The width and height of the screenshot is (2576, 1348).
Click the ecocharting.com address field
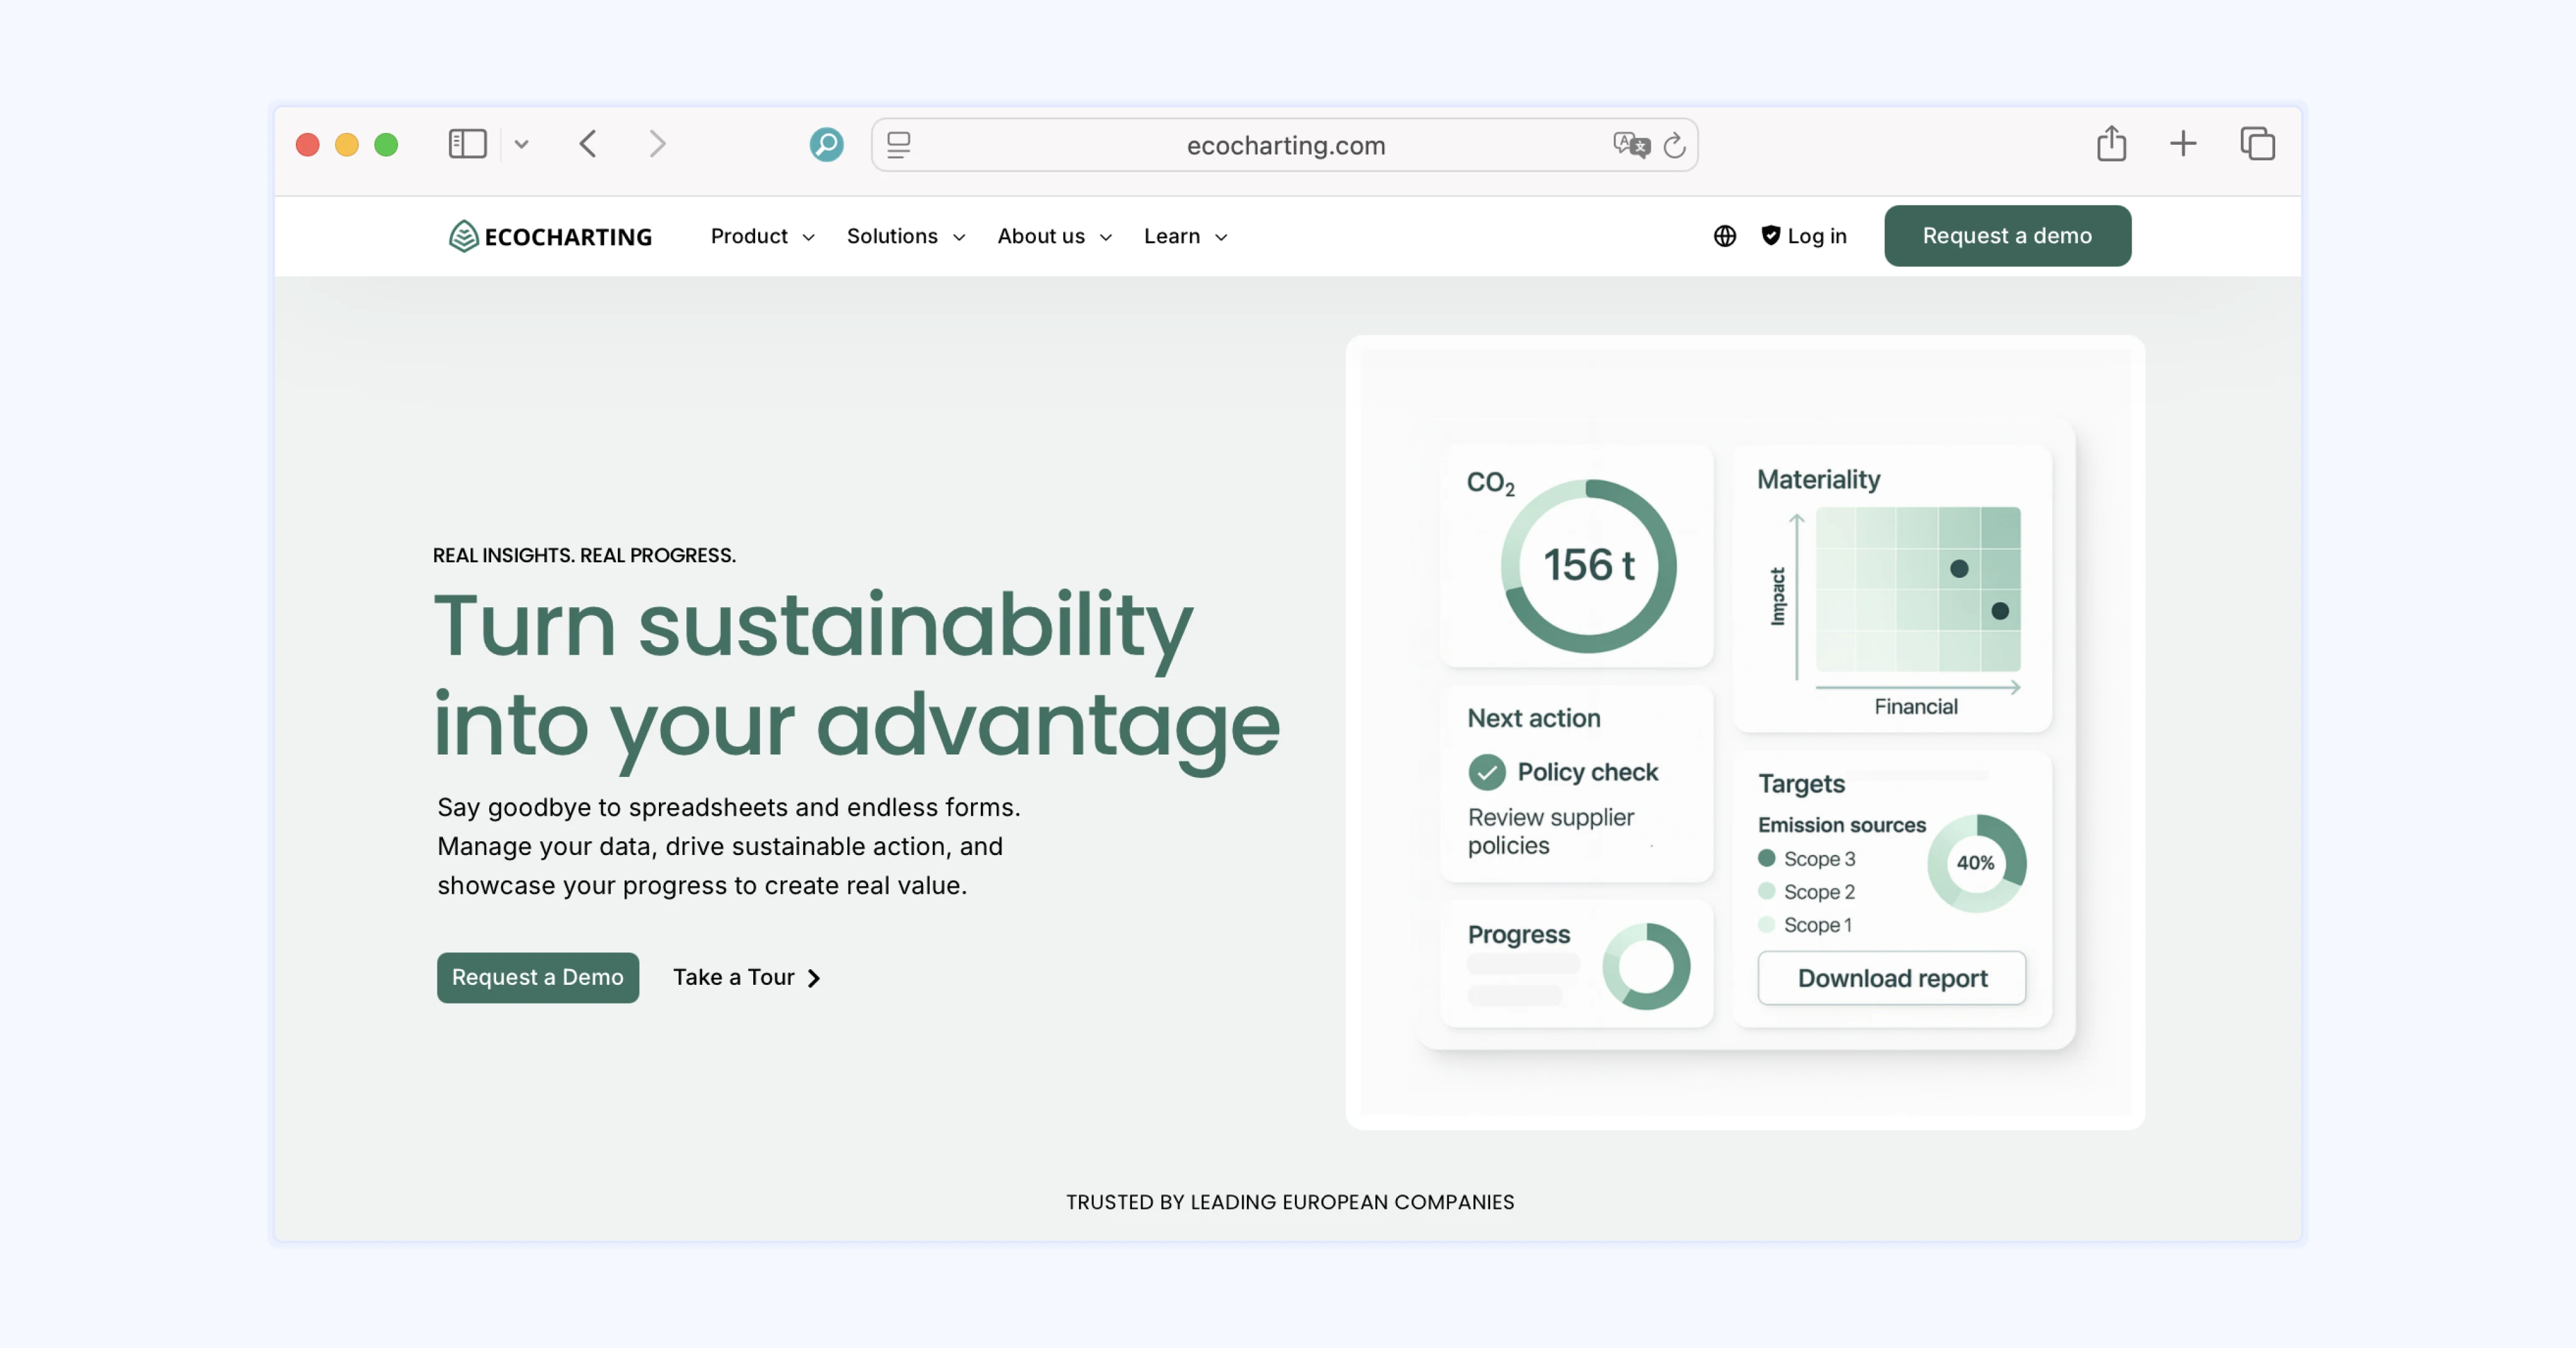click(1285, 146)
